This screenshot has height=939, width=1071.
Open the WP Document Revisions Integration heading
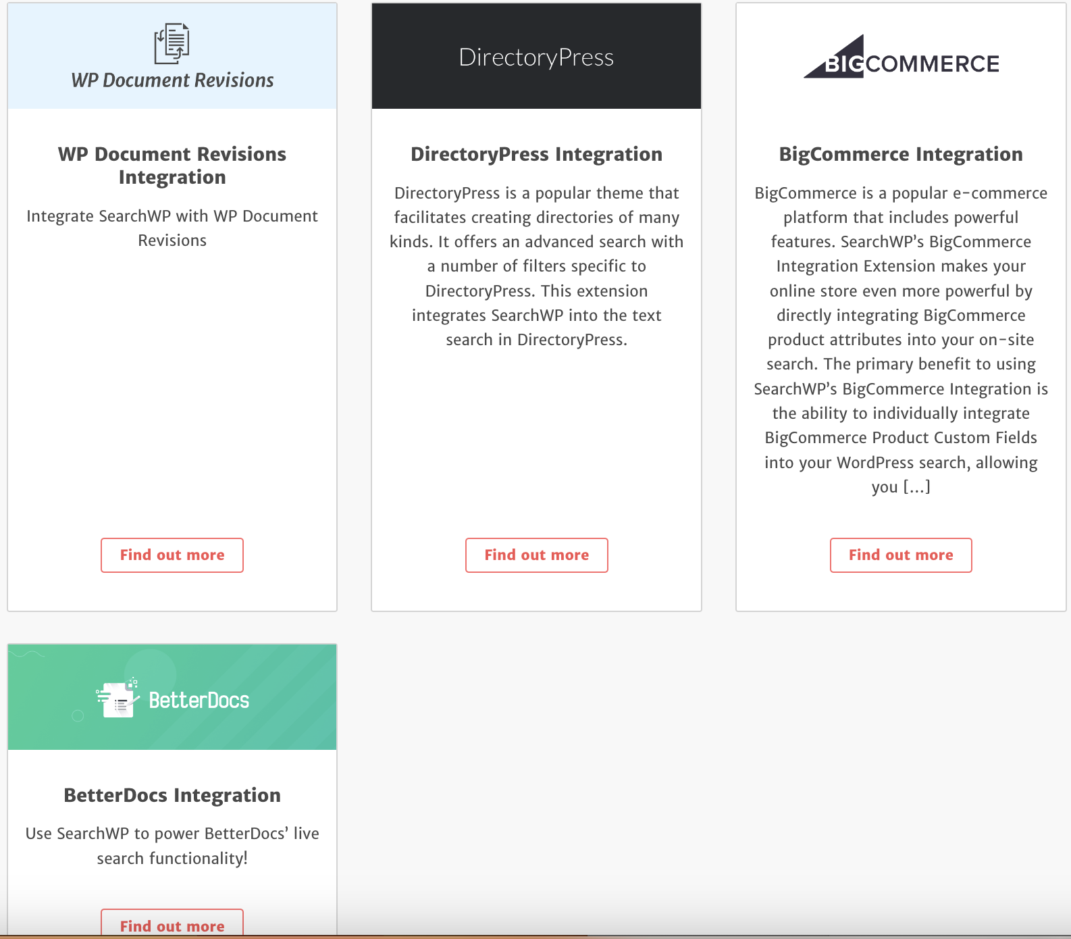(172, 166)
